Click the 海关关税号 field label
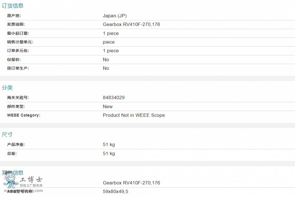This screenshot has width=295, height=197. coord(18,98)
